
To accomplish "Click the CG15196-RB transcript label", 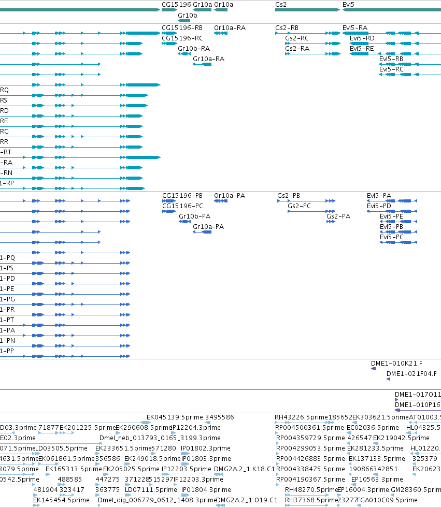I will pos(182,28).
